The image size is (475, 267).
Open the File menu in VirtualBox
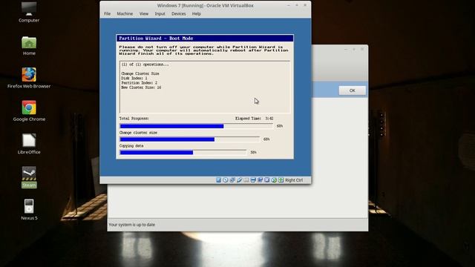click(x=107, y=13)
